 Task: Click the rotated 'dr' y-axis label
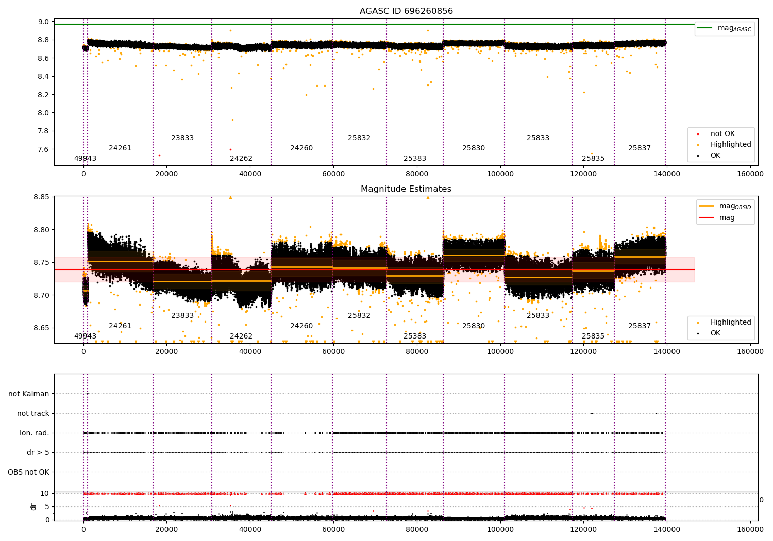point(33,506)
